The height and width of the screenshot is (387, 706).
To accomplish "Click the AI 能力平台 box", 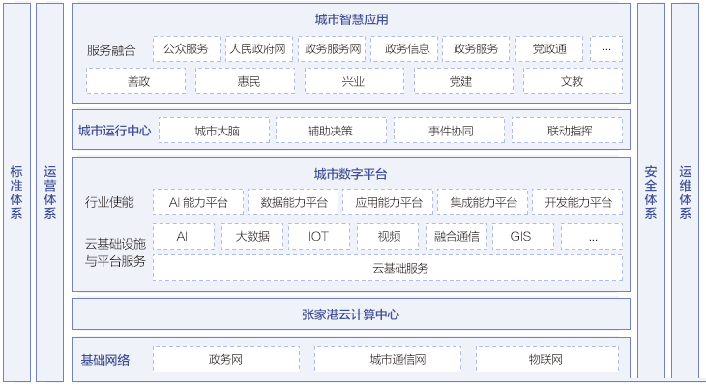I will pos(198,202).
